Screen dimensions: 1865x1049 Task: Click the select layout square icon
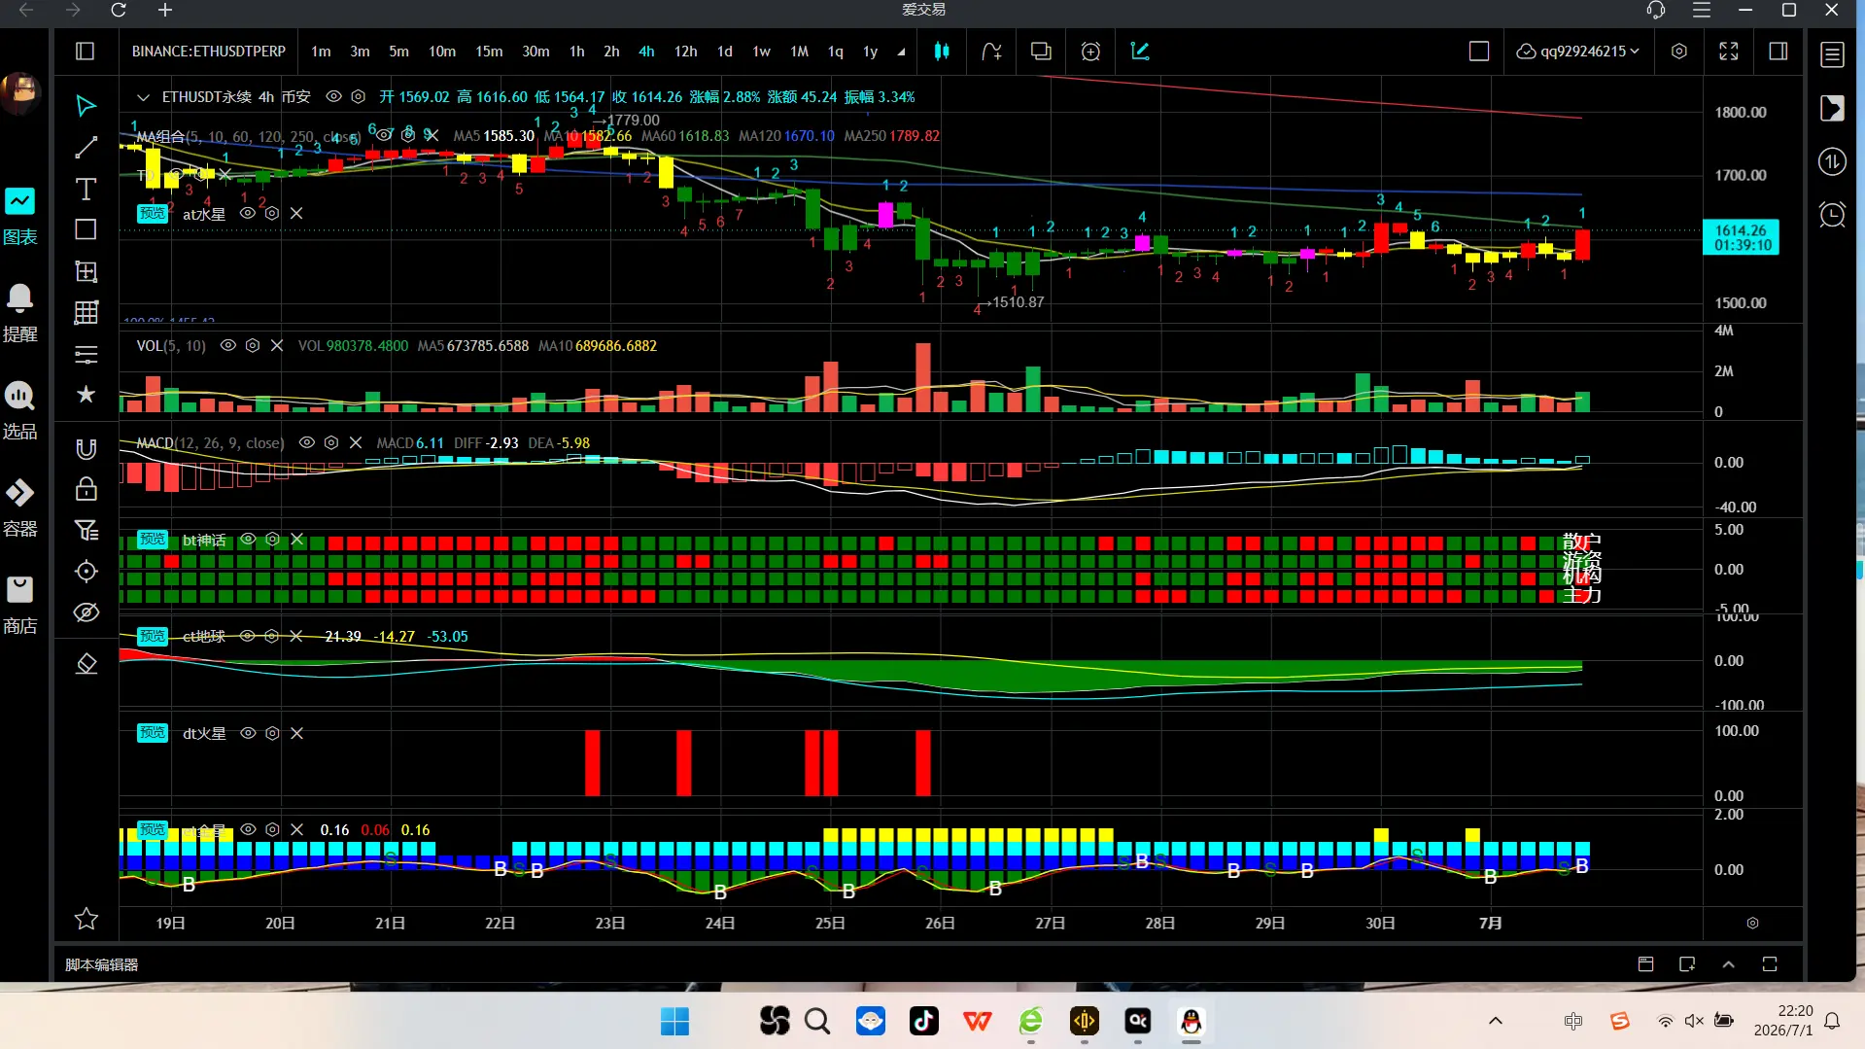pyautogui.click(x=1478, y=52)
